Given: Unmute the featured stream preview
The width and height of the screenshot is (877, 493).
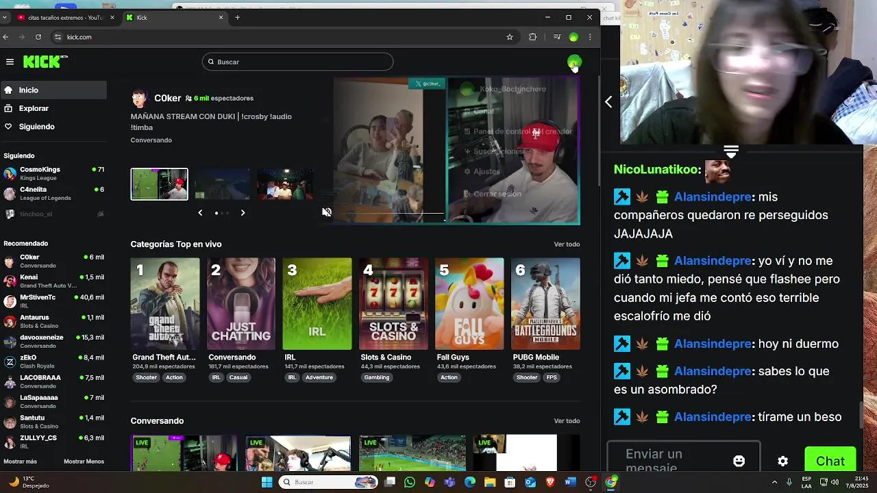Looking at the screenshot, I should [327, 212].
